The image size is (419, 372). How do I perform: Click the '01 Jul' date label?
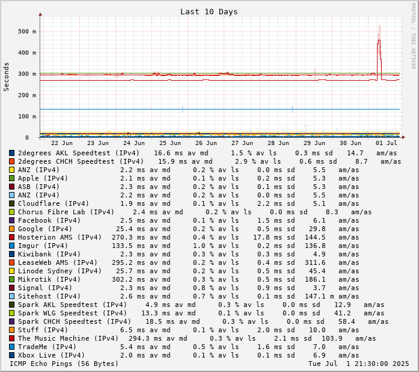tap(387, 143)
